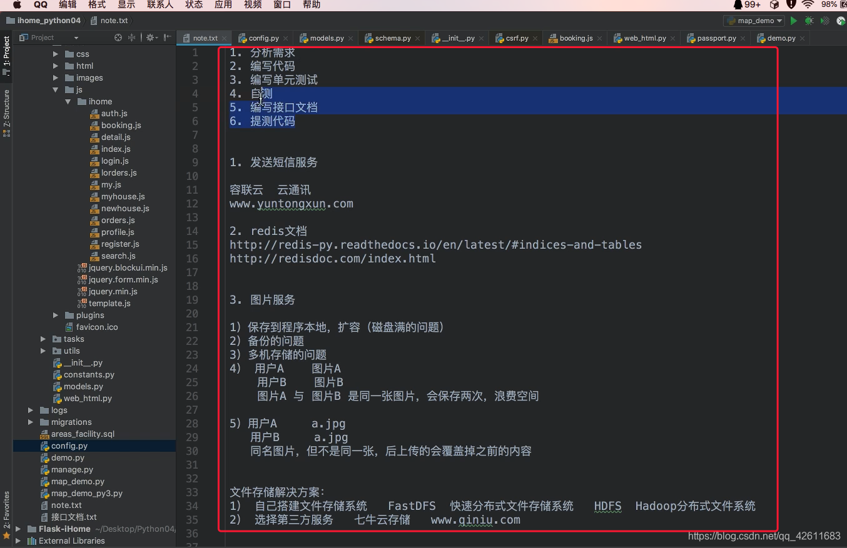The image size is (847, 548).
Task: Close the config.py editor tab
Action: click(x=286, y=39)
